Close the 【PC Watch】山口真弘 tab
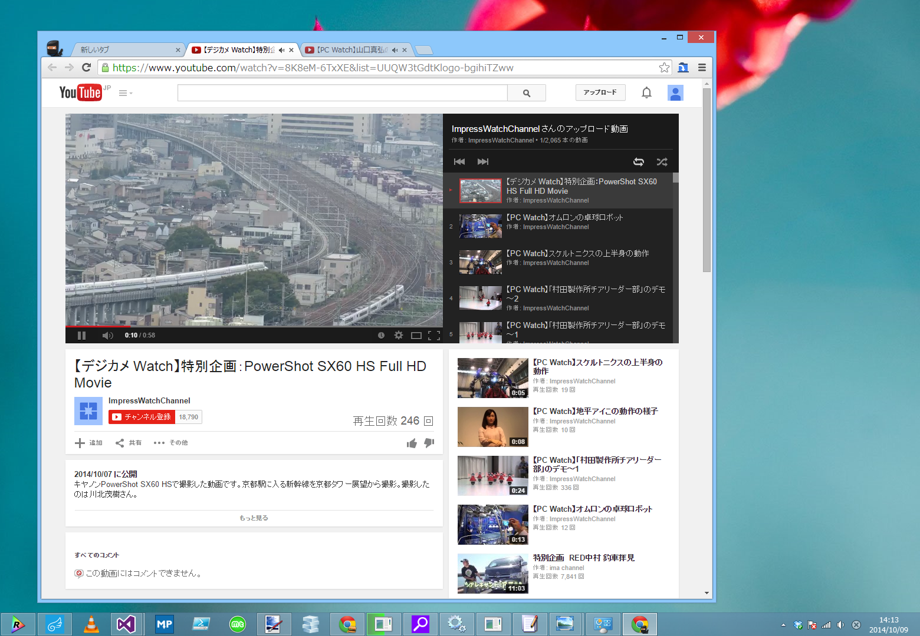 pyautogui.click(x=405, y=50)
